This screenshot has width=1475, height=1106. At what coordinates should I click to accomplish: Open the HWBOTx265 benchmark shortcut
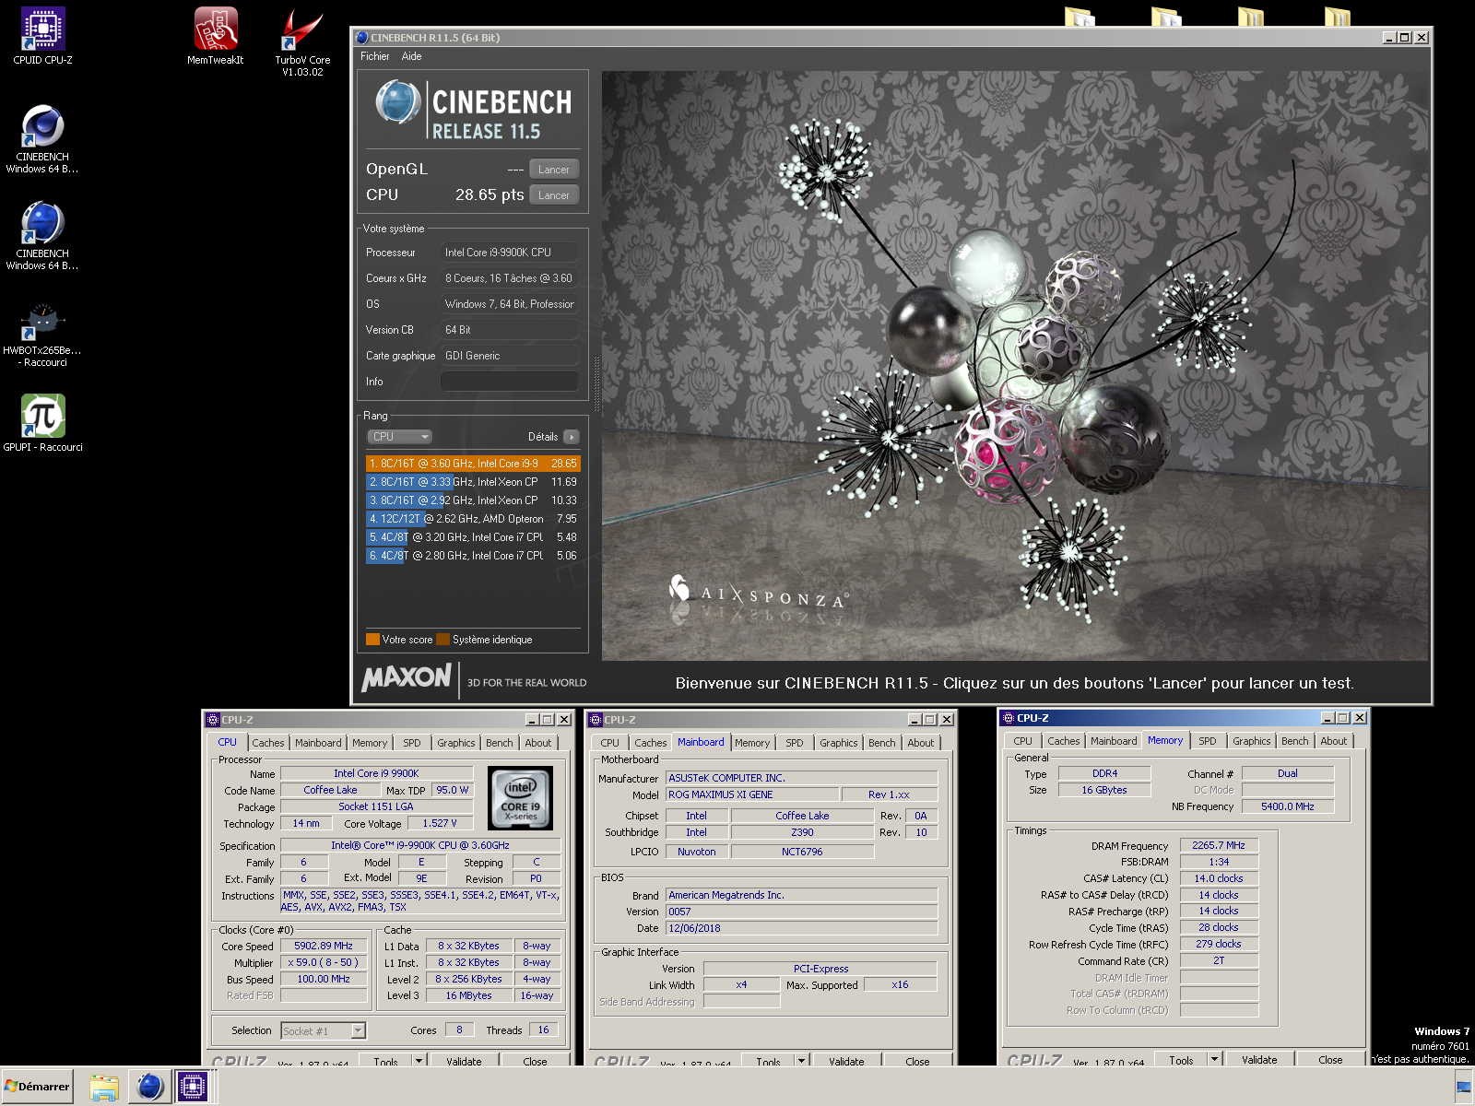(42, 335)
